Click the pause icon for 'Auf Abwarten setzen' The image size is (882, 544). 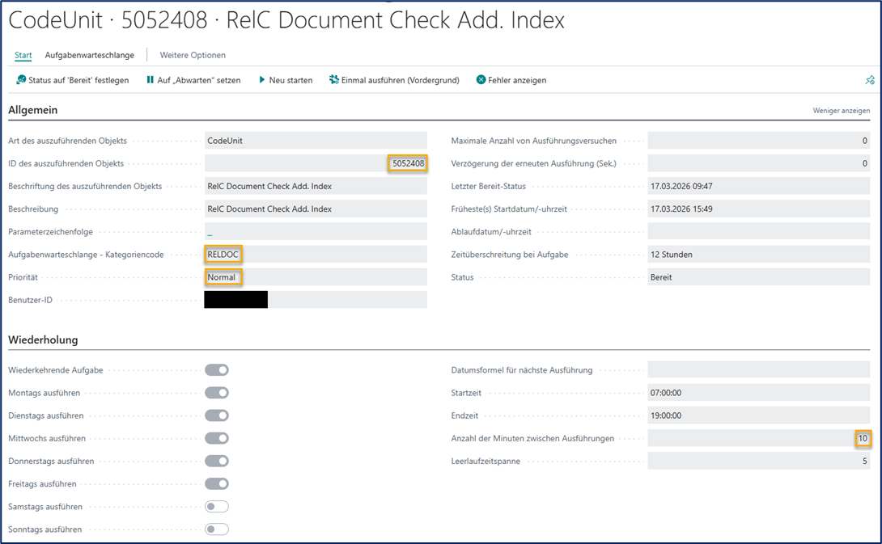[150, 80]
